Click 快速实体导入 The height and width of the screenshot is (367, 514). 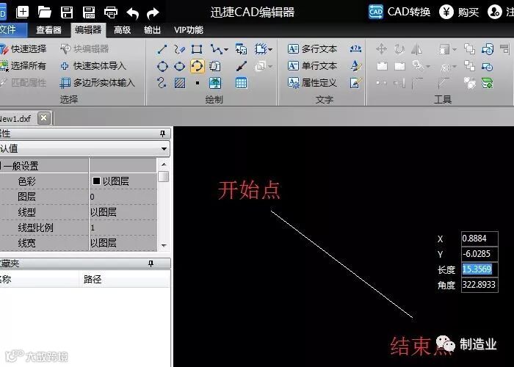pos(93,66)
